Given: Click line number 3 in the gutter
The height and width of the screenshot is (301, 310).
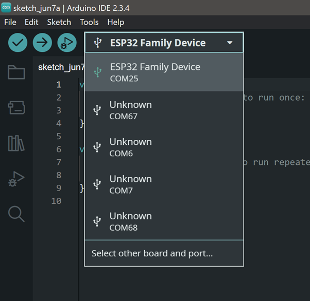Looking at the screenshot, I should point(59,110).
